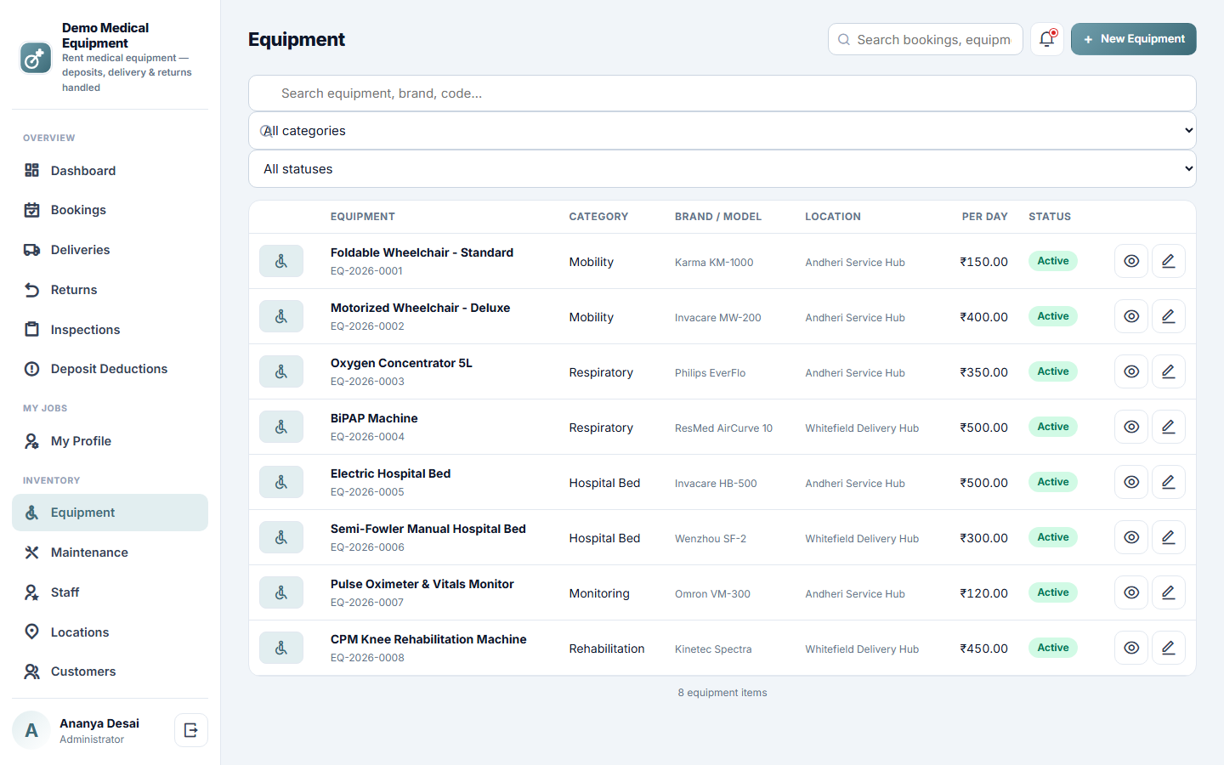This screenshot has width=1224, height=765.
Task: Click code EQ-2026-0006
Action: pyautogui.click(x=367, y=547)
